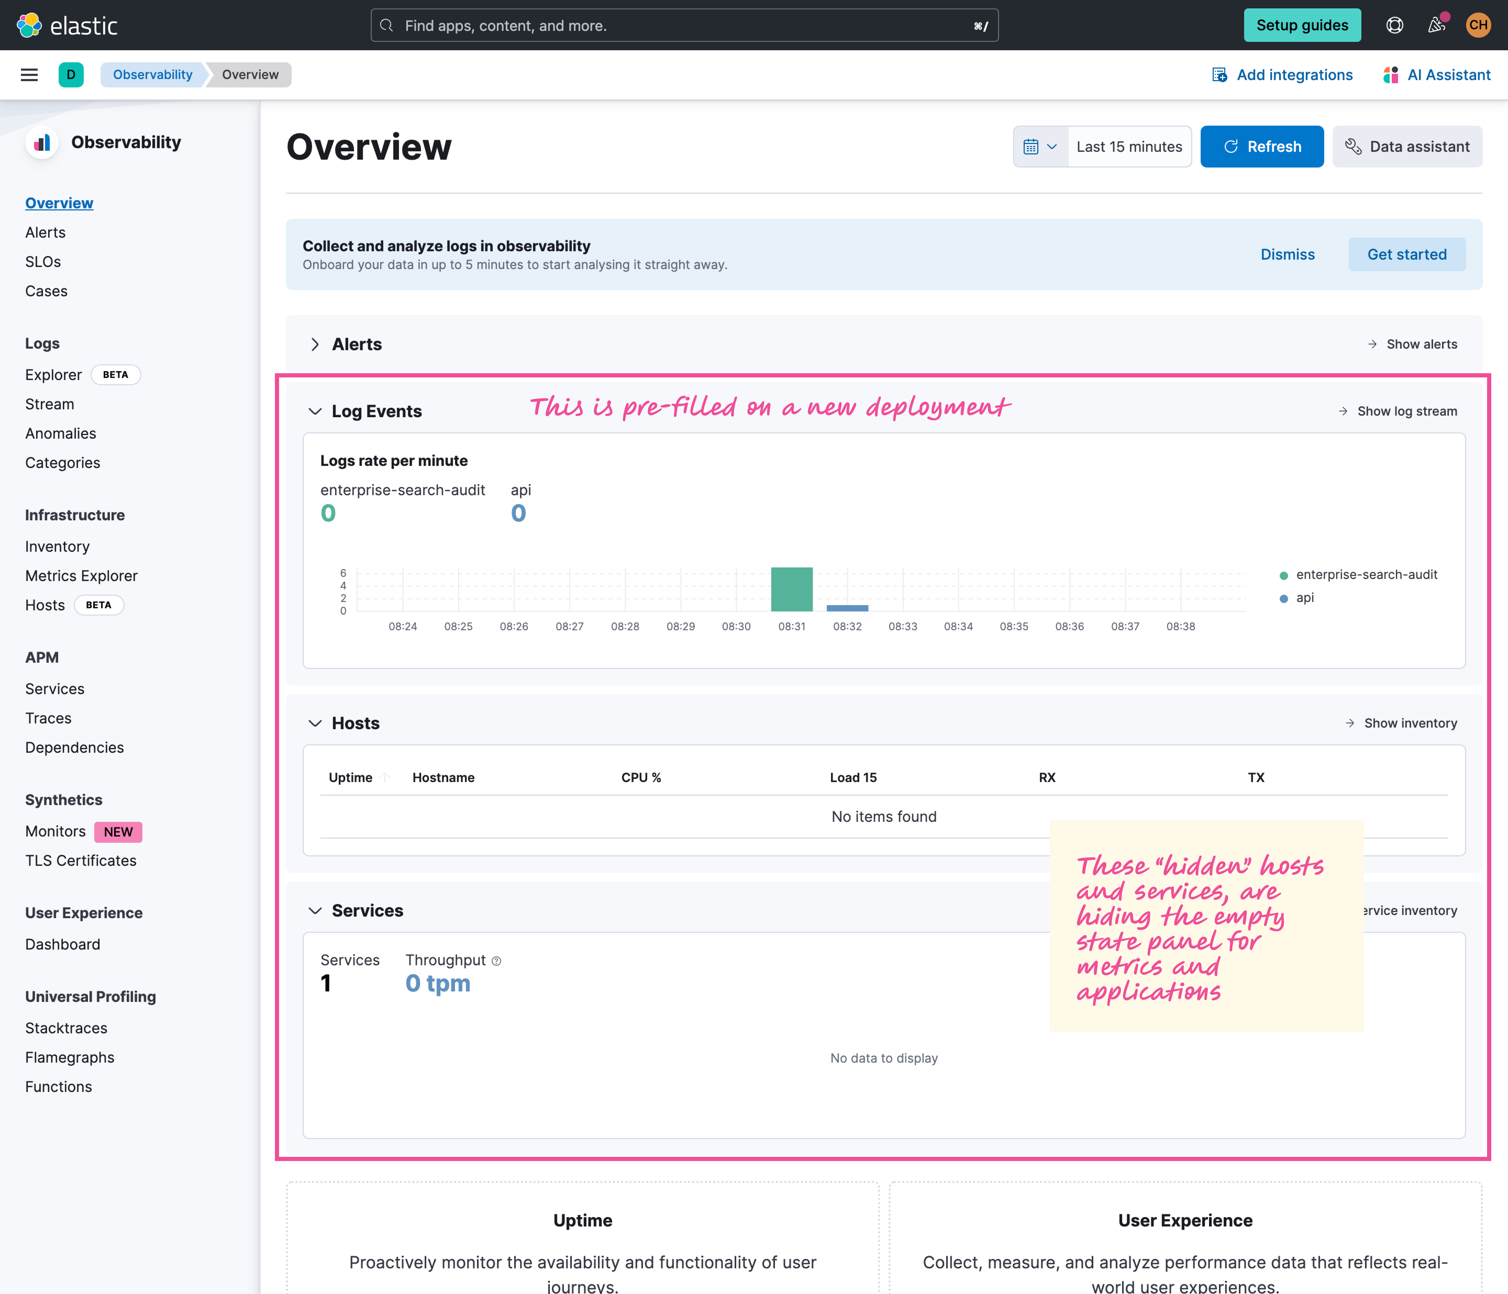
Task: Open the Data assistant
Action: tap(1407, 146)
